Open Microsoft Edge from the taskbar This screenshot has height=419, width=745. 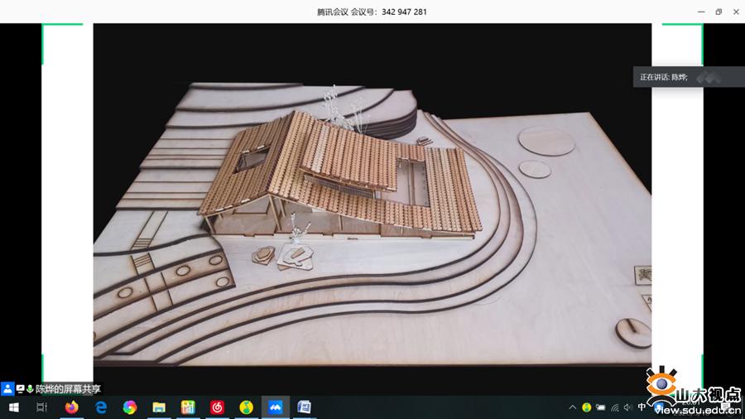[101, 407]
